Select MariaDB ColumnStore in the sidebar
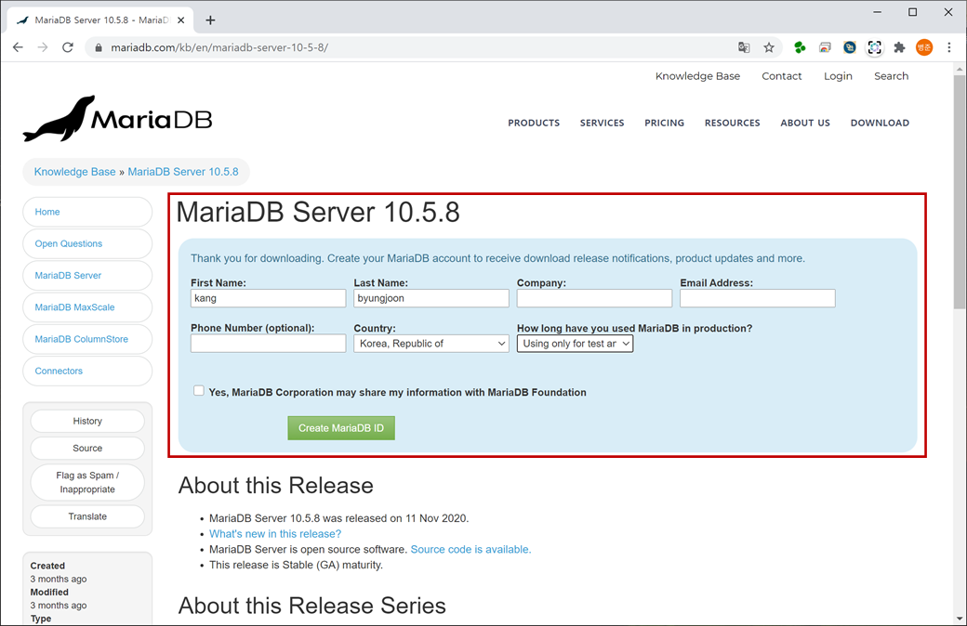Viewport: 967px width, 626px height. [x=87, y=340]
